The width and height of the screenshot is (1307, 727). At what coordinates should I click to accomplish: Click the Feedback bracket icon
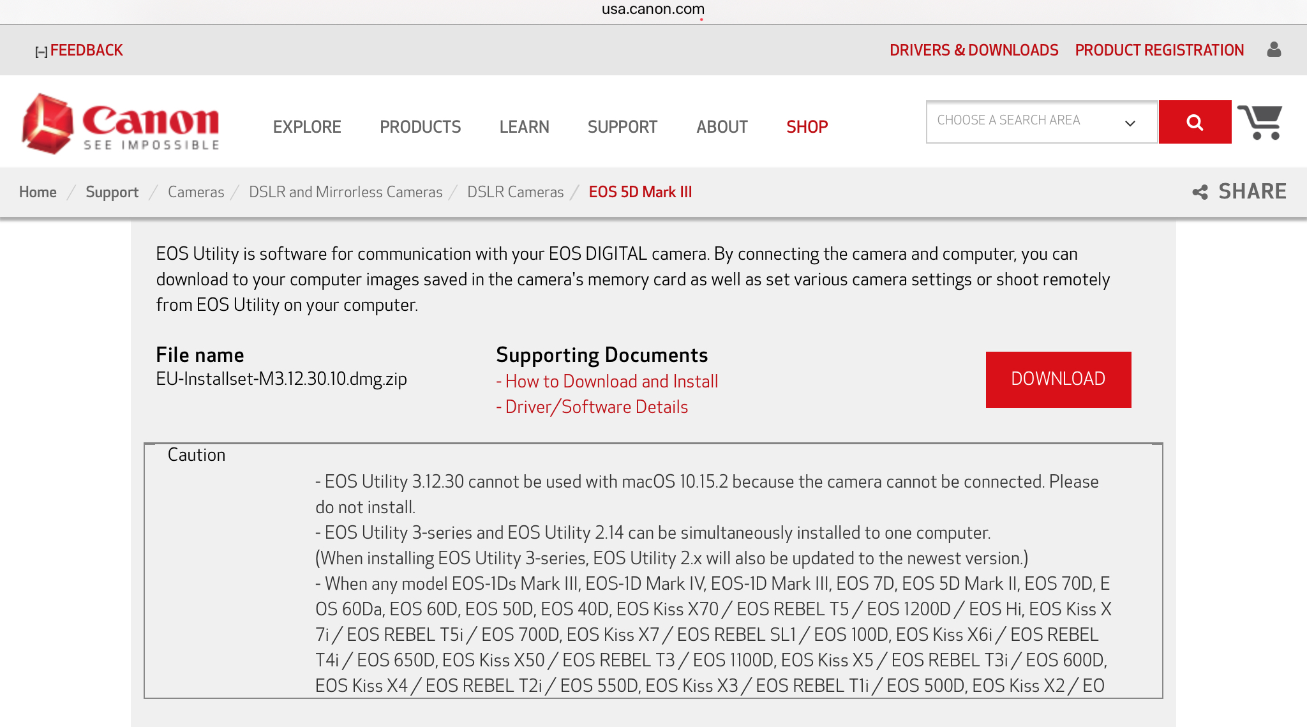[x=41, y=52]
